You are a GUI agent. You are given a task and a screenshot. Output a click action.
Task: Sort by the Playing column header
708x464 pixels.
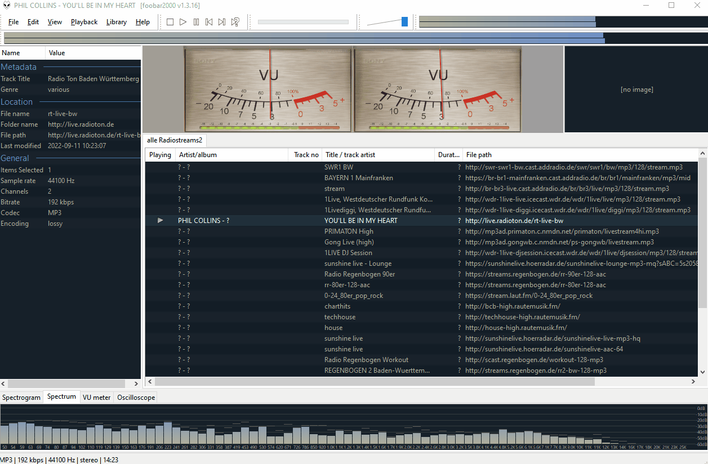click(160, 154)
